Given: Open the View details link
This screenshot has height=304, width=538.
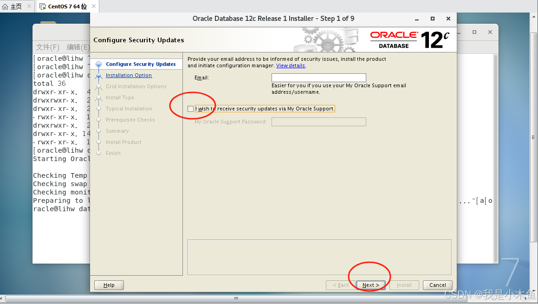Looking at the screenshot, I should (291, 65).
